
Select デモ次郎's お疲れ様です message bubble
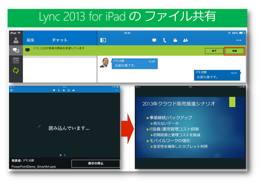point(217,75)
